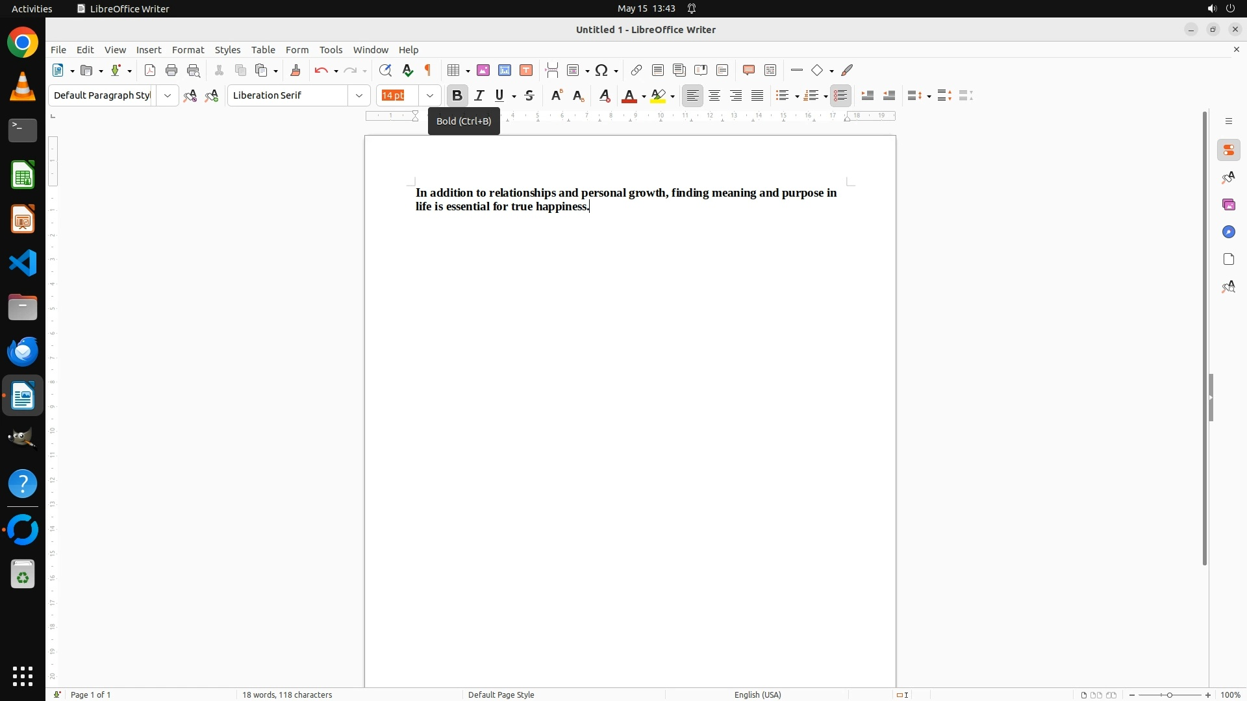Click the Print icon in the toolbar
The image size is (1247, 701).
click(171, 70)
